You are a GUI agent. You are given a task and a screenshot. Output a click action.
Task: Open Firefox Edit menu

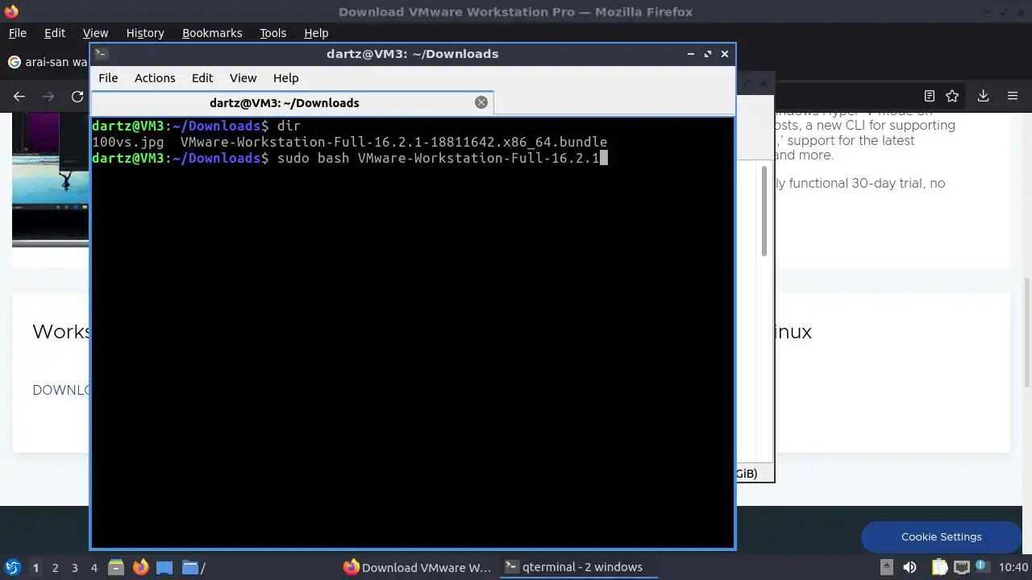pyautogui.click(x=55, y=33)
